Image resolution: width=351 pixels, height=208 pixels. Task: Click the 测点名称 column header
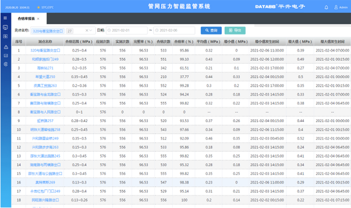[x=45, y=42]
